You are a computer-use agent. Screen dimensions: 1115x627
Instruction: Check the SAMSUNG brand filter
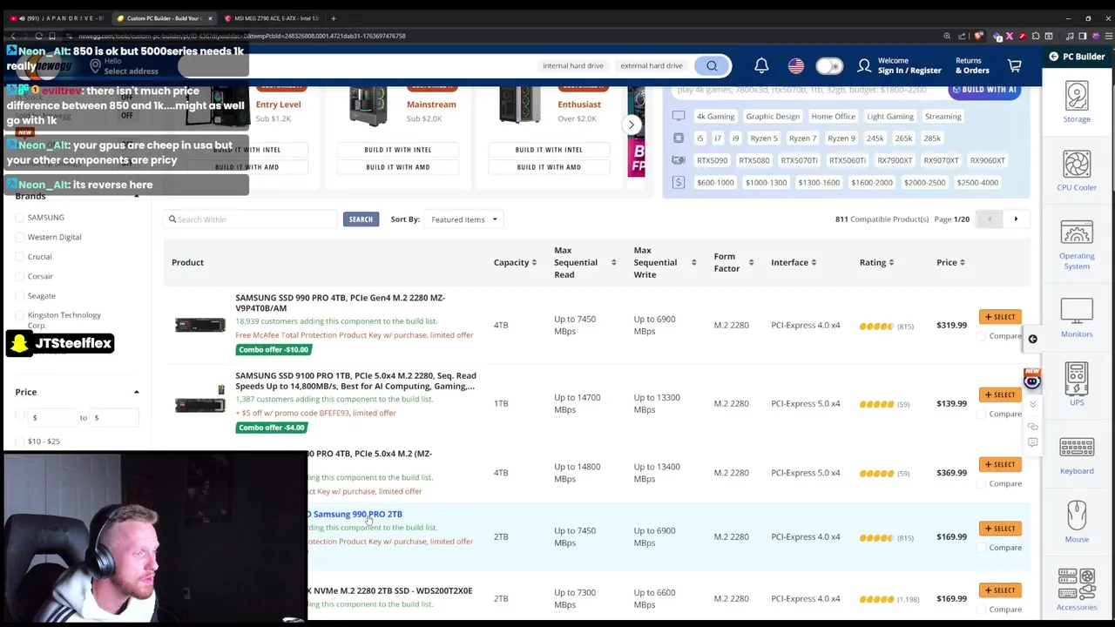(20, 218)
